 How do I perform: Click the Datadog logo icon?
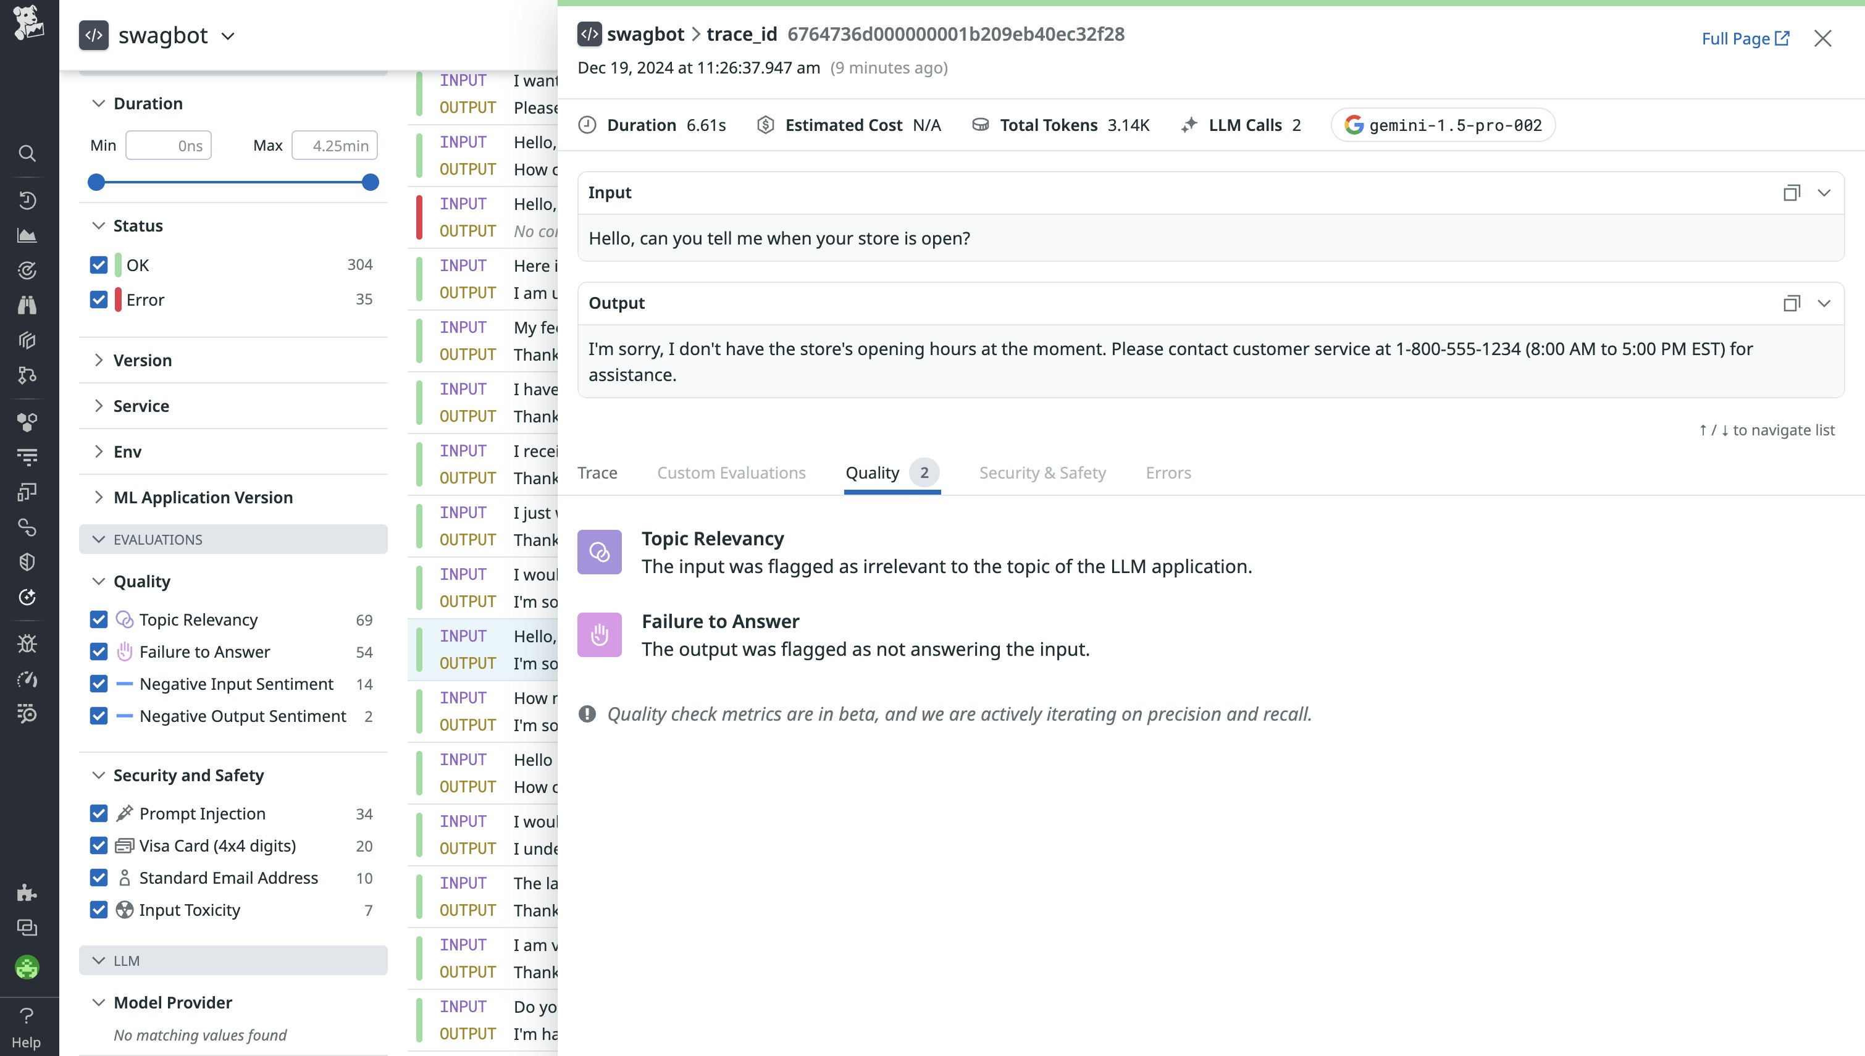28,22
